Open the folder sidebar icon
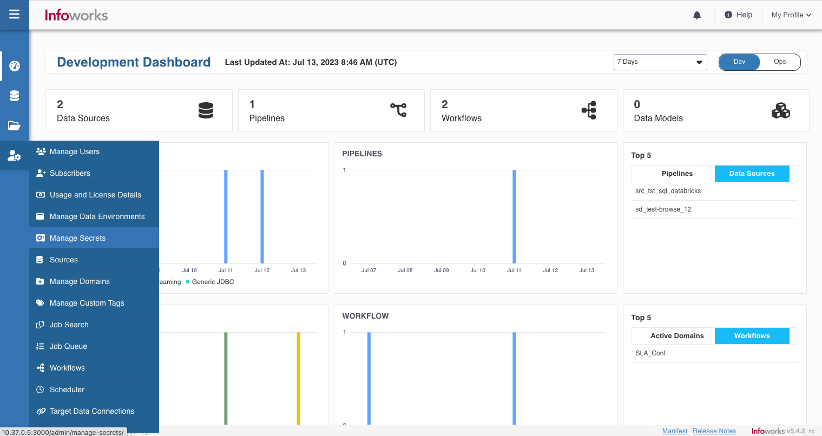The image size is (822, 436). (x=15, y=125)
